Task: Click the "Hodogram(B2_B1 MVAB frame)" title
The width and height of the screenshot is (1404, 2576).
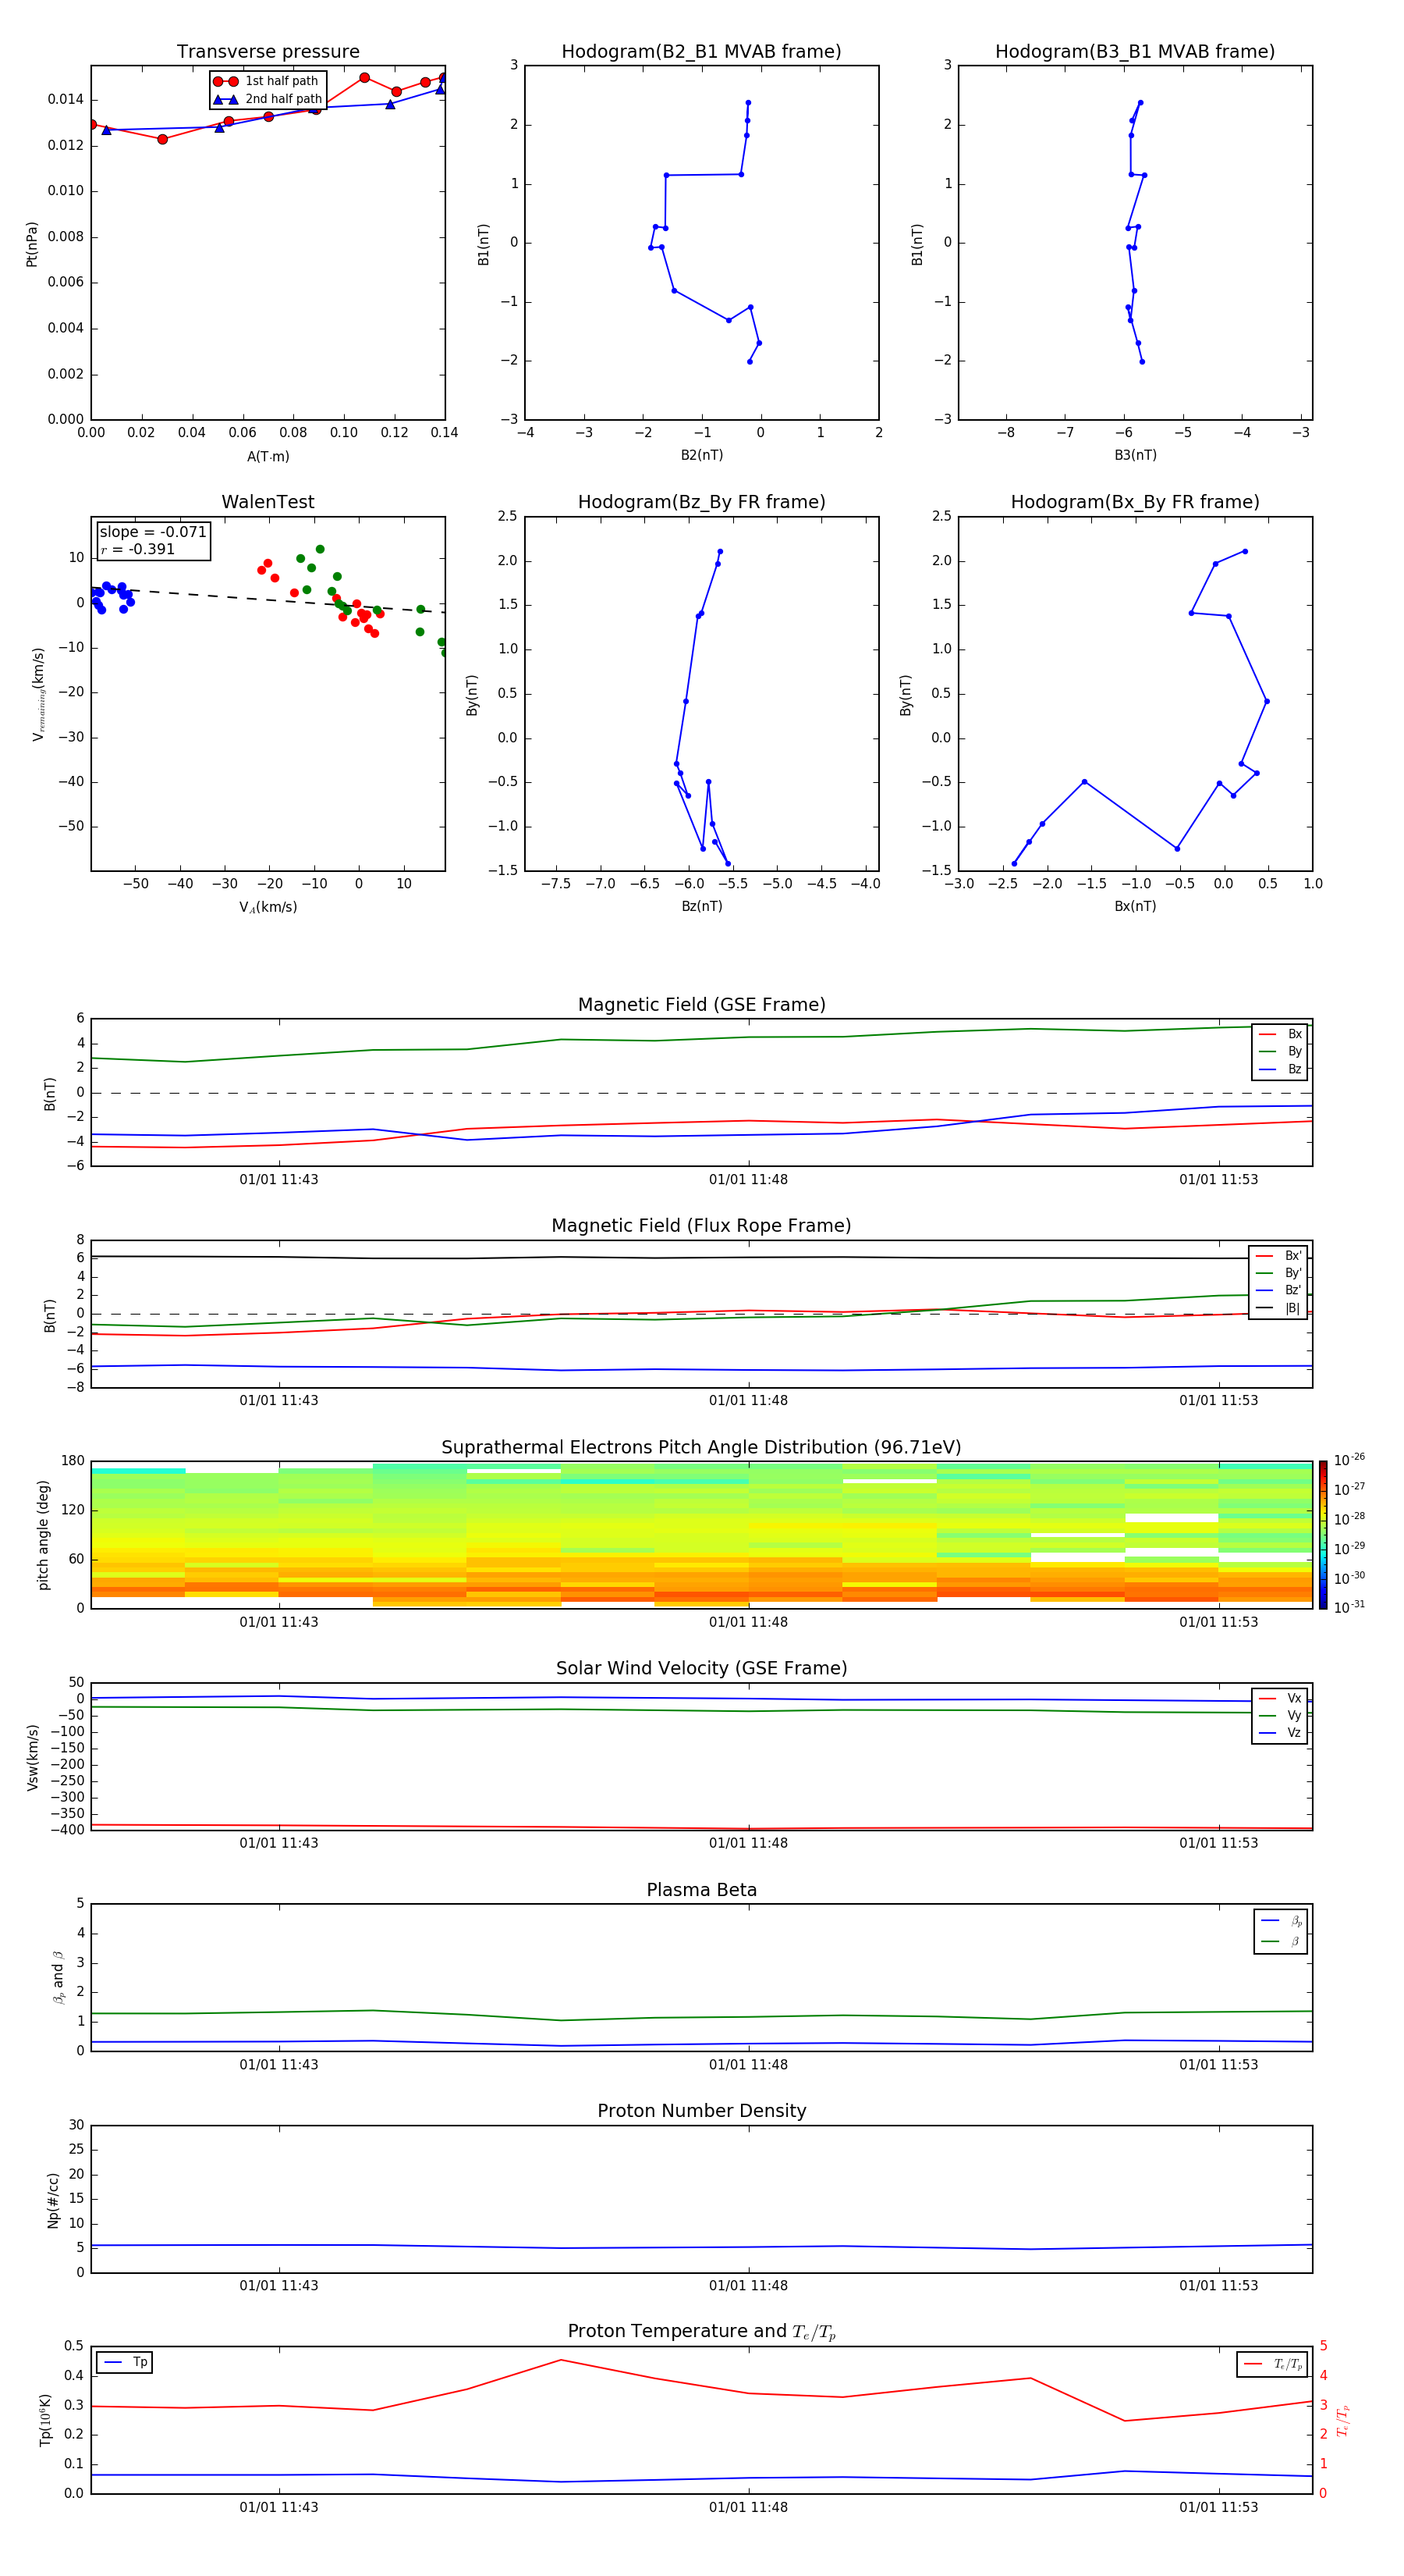Action: coord(701,52)
